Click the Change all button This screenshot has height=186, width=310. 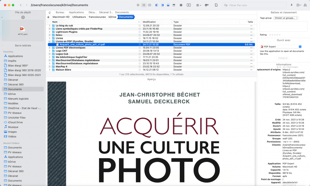click(x=283, y=58)
